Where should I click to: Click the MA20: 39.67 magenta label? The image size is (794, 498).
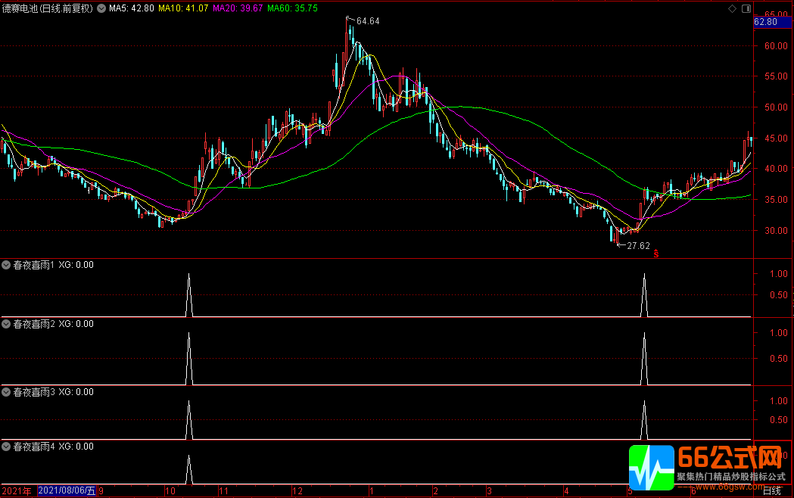(x=238, y=8)
